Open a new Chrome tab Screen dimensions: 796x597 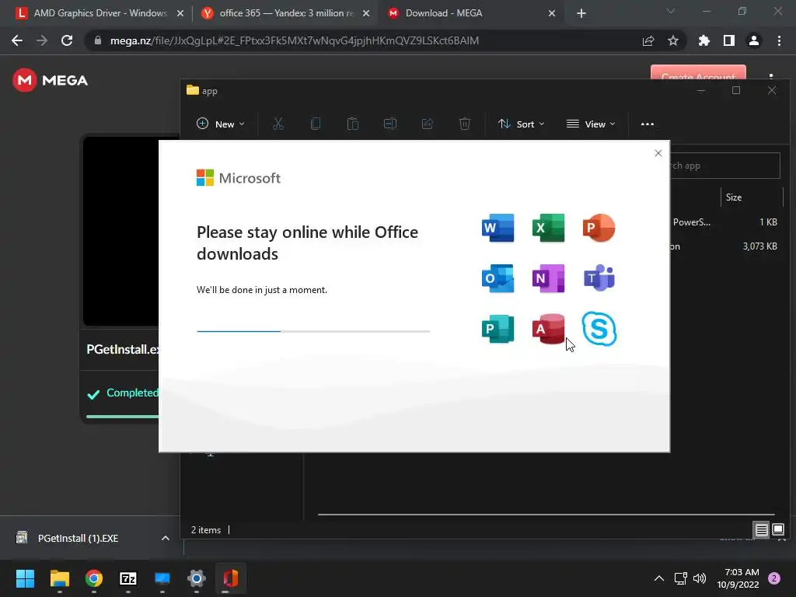coord(581,13)
